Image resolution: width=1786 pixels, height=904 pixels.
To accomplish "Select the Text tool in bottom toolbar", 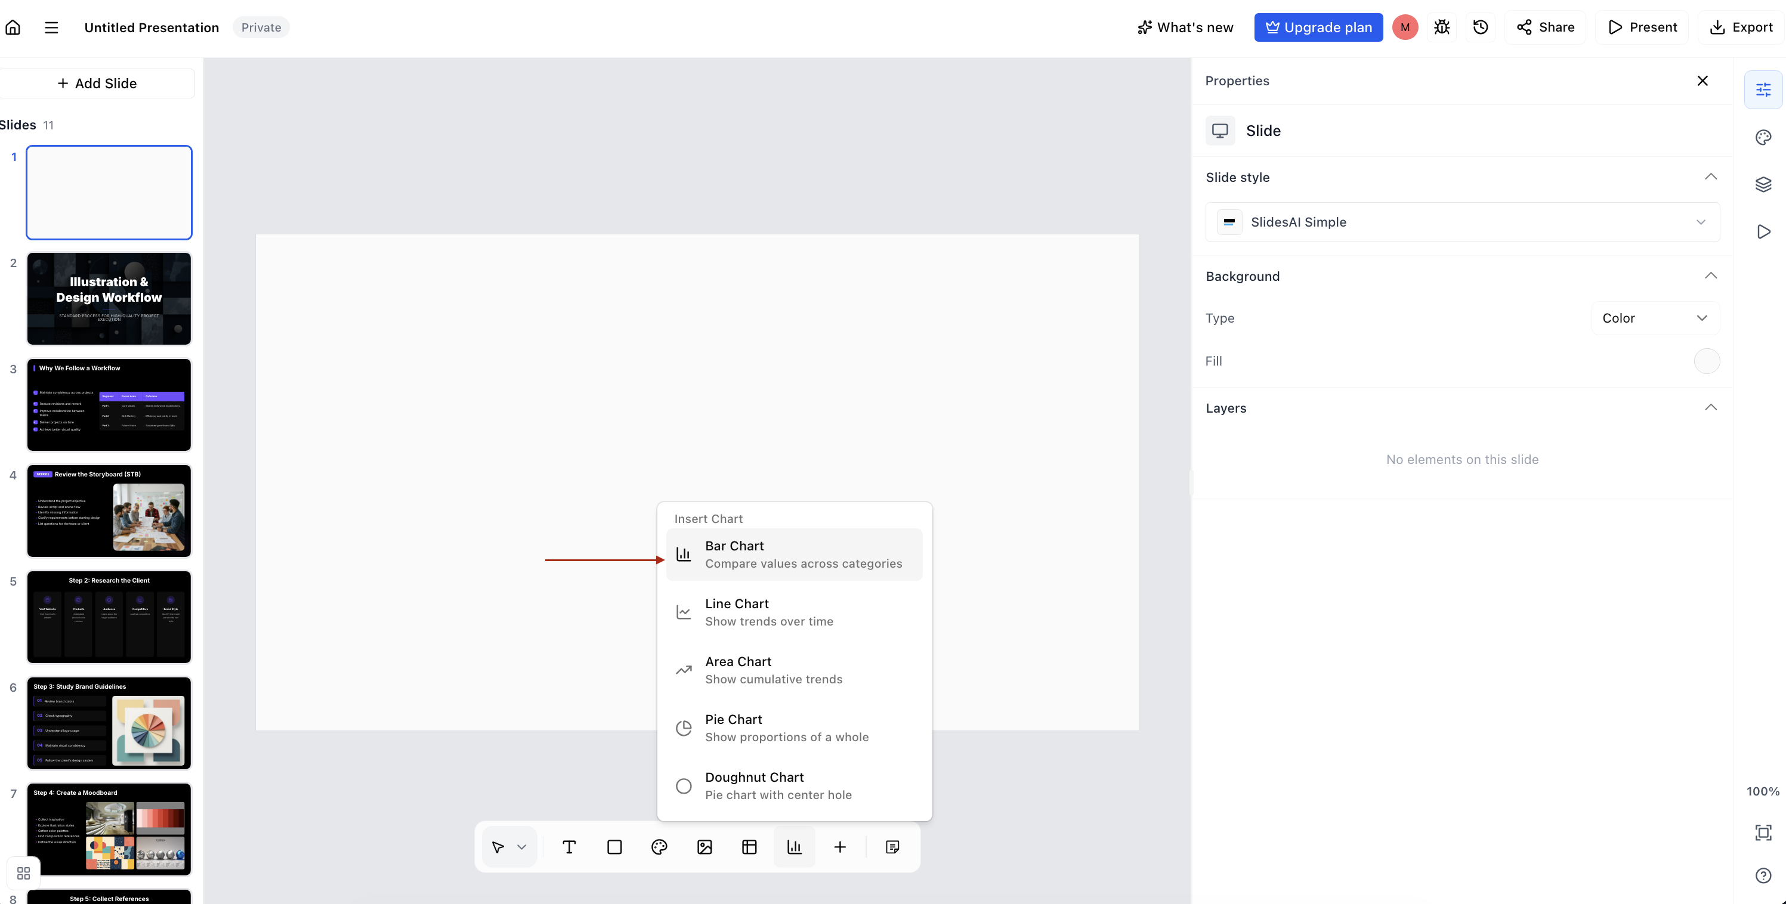I will (x=569, y=847).
